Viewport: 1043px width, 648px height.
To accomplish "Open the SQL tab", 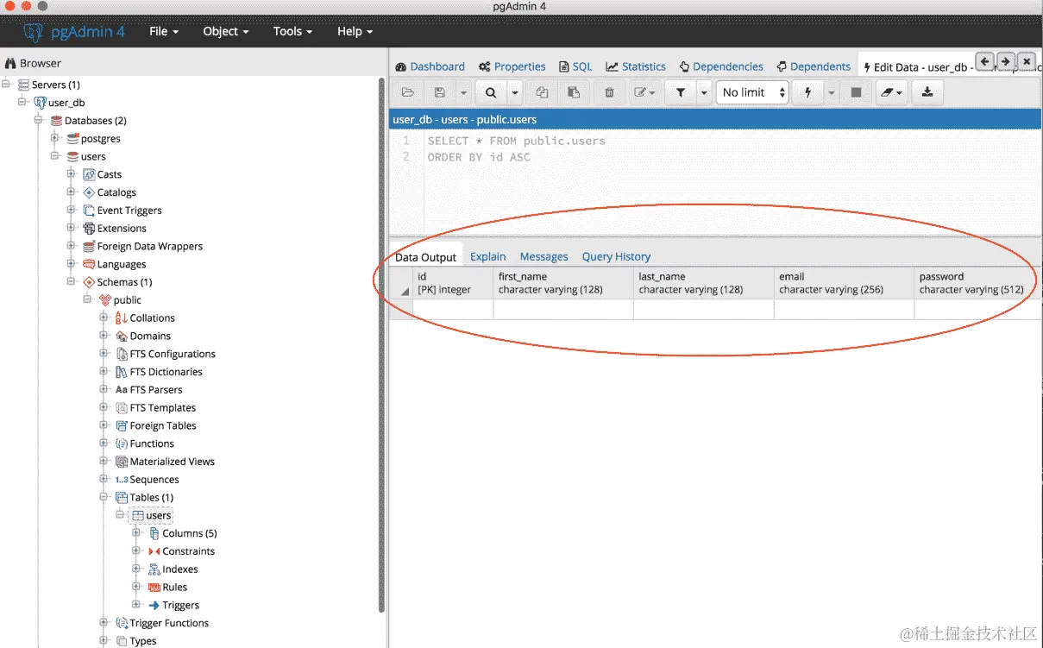I will pyautogui.click(x=575, y=66).
